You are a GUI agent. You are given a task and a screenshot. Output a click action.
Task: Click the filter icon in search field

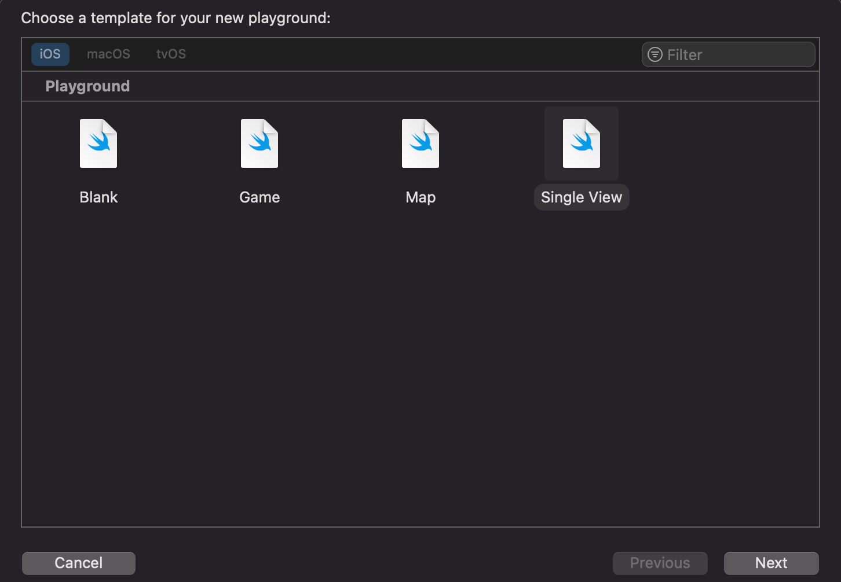point(655,54)
